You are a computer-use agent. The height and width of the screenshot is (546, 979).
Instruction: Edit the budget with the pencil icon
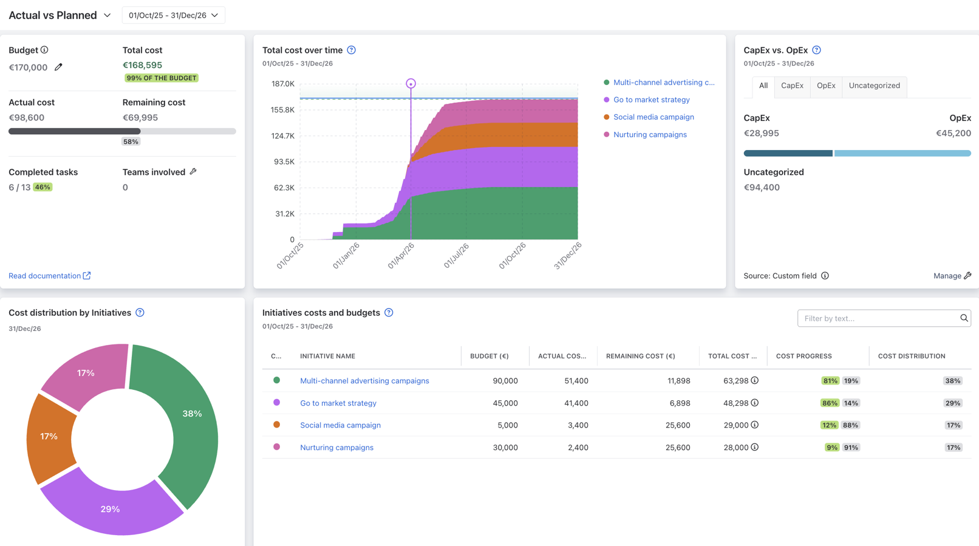(x=58, y=67)
